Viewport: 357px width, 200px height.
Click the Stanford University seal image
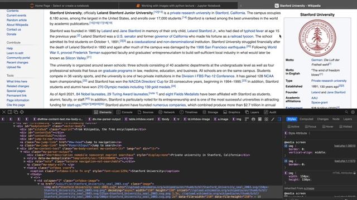317,38
